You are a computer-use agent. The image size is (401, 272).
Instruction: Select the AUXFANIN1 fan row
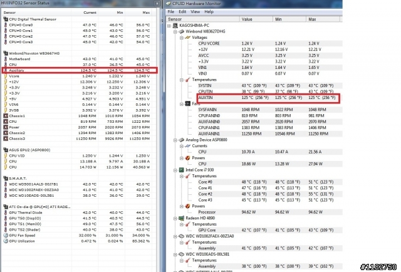click(270, 134)
